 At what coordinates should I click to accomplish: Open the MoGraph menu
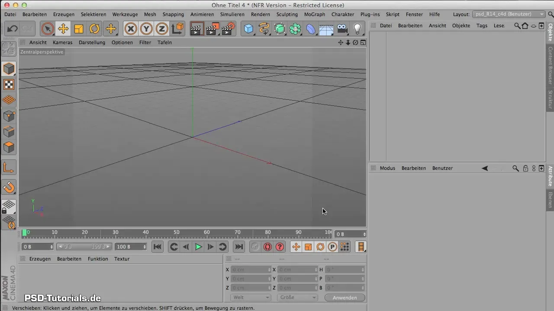(315, 14)
